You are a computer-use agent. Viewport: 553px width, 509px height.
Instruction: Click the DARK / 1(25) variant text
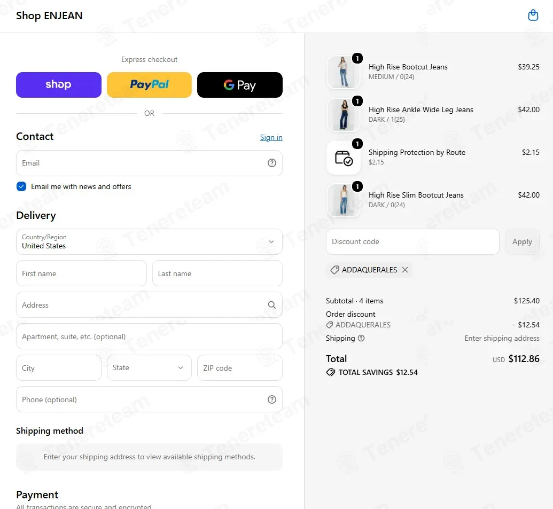[386, 120]
